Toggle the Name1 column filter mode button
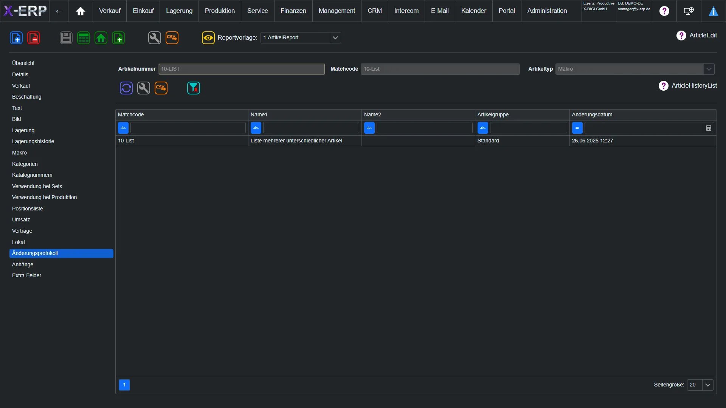This screenshot has width=726, height=408. [256, 128]
